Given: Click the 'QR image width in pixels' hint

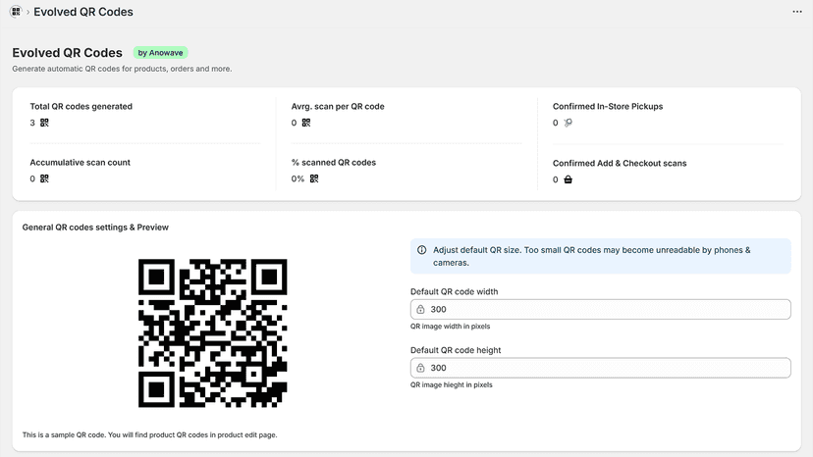Looking at the screenshot, I should [450, 327].
